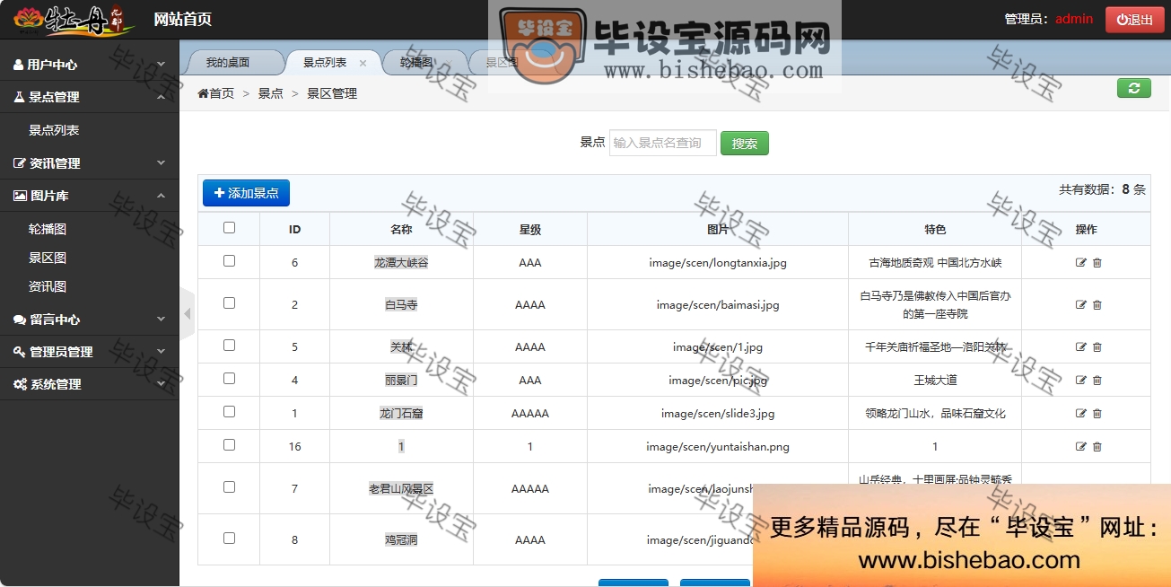Delete the row with ID 16

1097,447
